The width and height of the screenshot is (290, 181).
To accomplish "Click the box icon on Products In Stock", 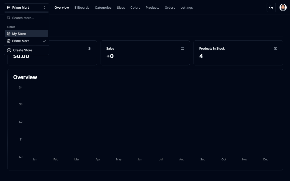I will (275, 49).
